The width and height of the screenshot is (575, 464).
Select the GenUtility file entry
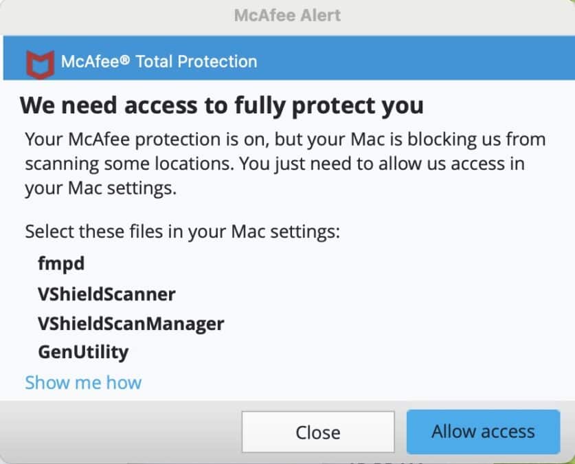pos(83,353)
